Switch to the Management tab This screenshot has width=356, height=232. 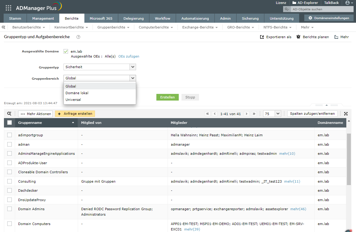(43, 18)
